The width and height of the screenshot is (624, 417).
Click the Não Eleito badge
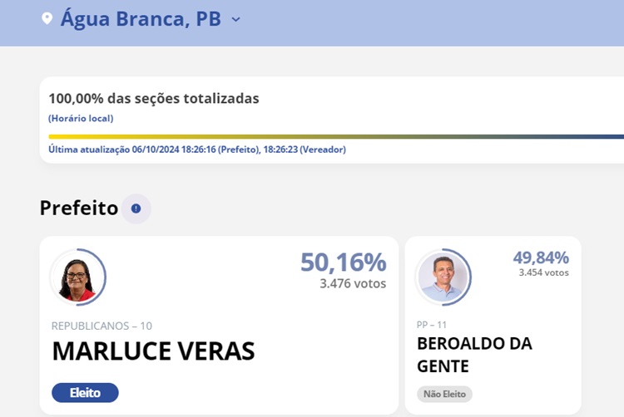(444, 394)
